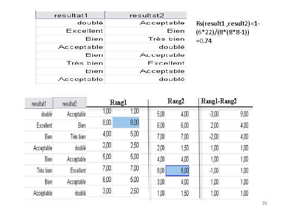Click 5,00 in Rang2's first column

(161, 114)
